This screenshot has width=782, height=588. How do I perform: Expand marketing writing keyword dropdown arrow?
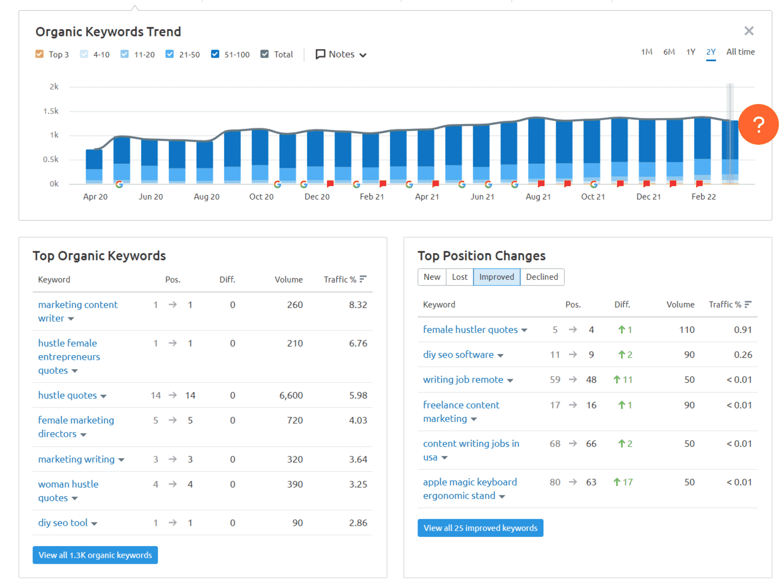[x=121, y=460]
